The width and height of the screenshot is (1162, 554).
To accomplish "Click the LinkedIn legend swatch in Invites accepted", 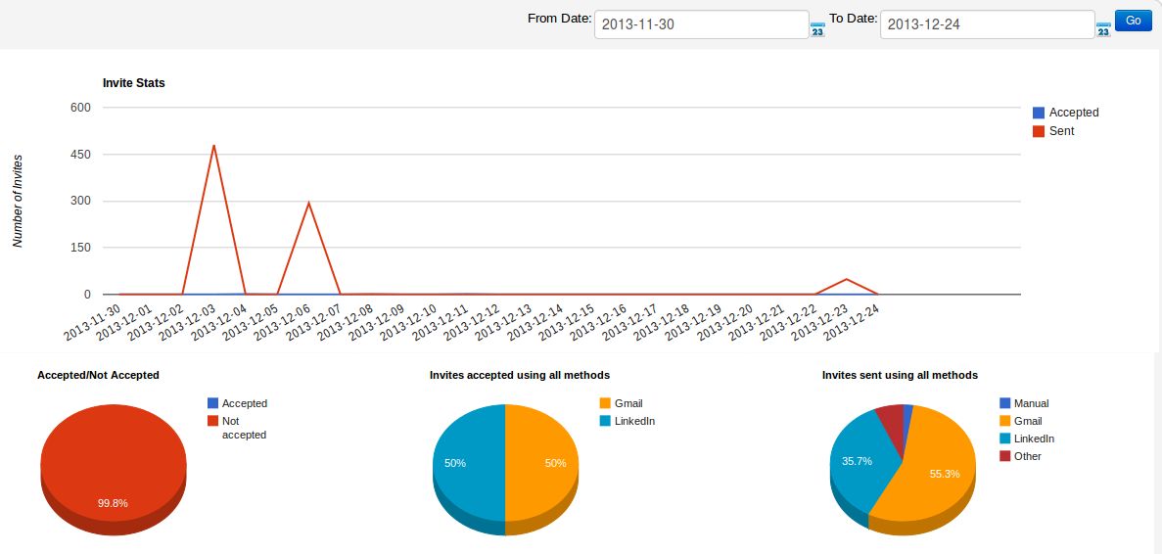I will click(x=605, y=421).
